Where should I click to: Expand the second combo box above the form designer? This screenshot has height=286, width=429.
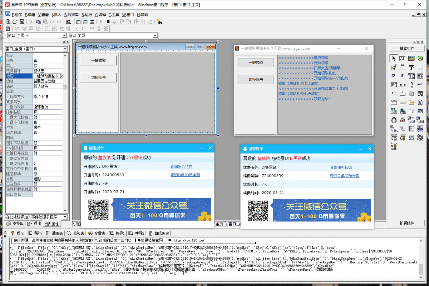[156, 35]
